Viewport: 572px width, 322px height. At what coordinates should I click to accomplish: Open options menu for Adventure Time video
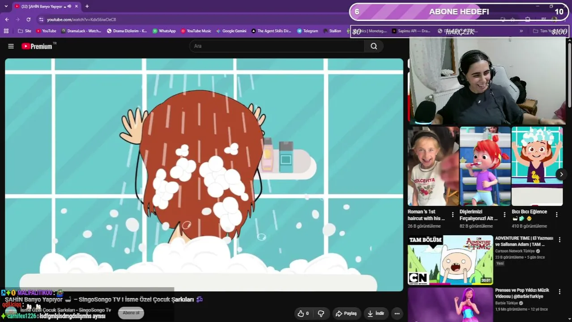559,240
